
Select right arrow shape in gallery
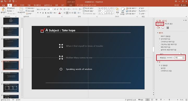pyautogui.click(x=107, y=13)
